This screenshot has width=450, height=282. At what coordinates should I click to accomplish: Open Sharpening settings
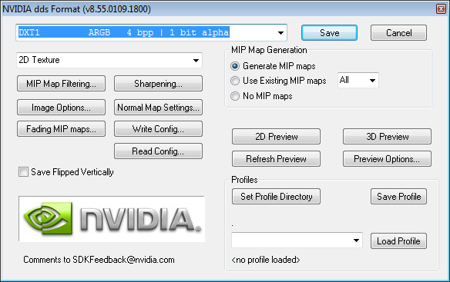point(158,84)
